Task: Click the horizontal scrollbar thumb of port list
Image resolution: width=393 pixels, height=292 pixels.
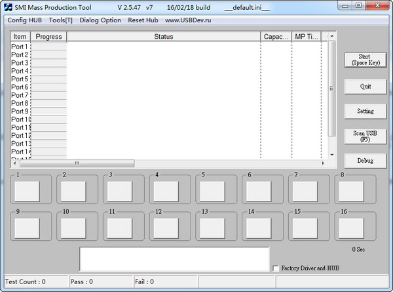Action: (75, 163)
